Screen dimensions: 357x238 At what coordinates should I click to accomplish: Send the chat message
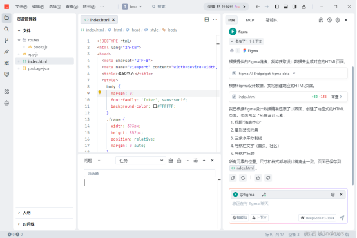pos(342,218)
